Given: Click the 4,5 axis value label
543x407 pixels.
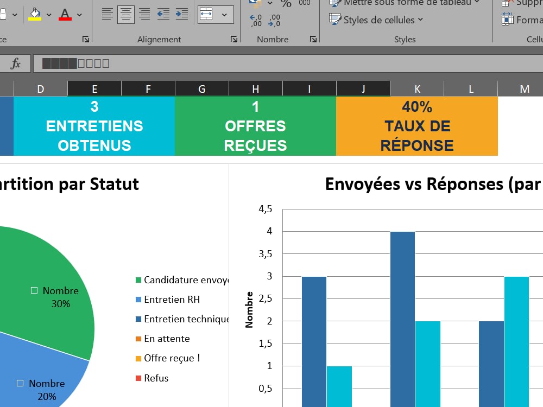Looking at the screenshot, I should pos(266,209).
